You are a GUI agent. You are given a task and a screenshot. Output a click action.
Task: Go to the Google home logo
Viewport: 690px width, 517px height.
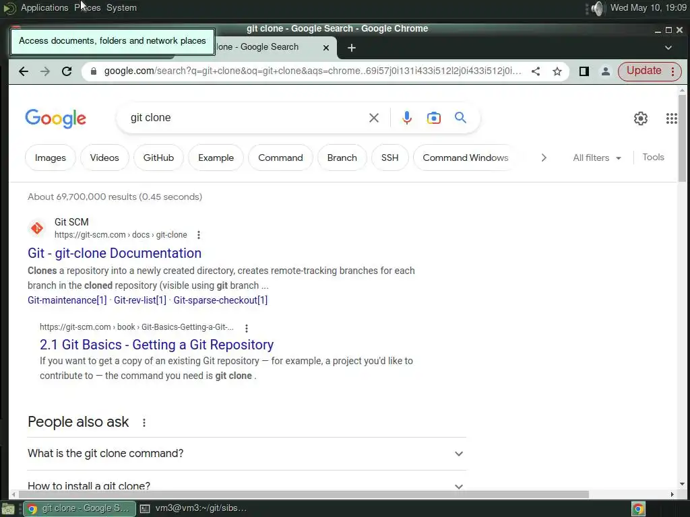(x=55, y=118)
